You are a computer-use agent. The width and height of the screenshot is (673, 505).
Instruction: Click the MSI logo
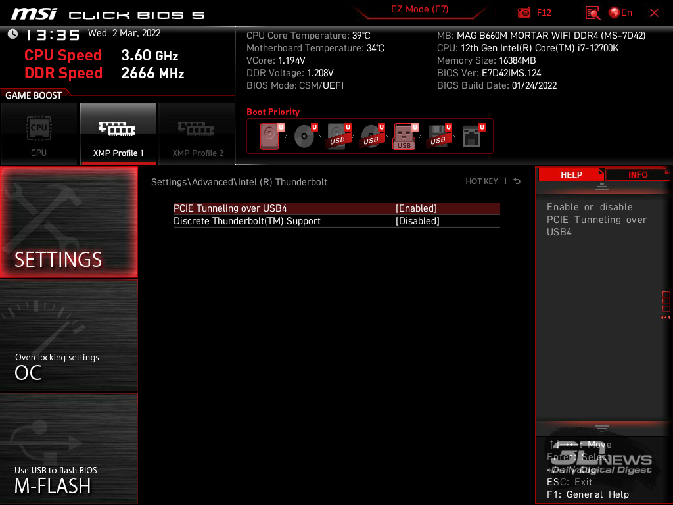tap(34, 14)
